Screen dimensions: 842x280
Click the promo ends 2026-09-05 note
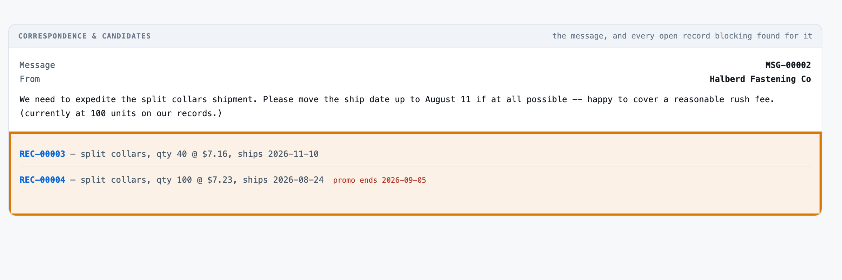point(380,180)
